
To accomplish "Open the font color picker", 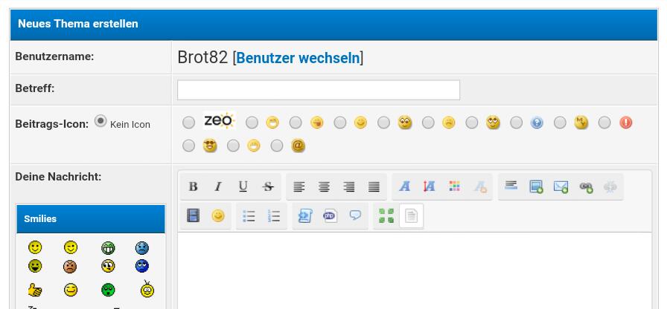I will point(454,187).
